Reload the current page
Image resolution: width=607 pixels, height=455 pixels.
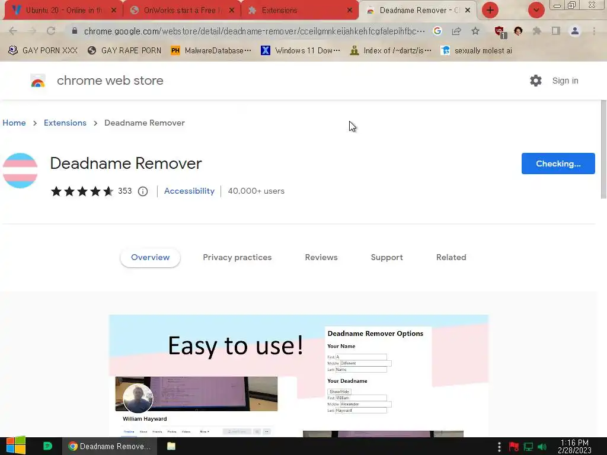[51, 31]
